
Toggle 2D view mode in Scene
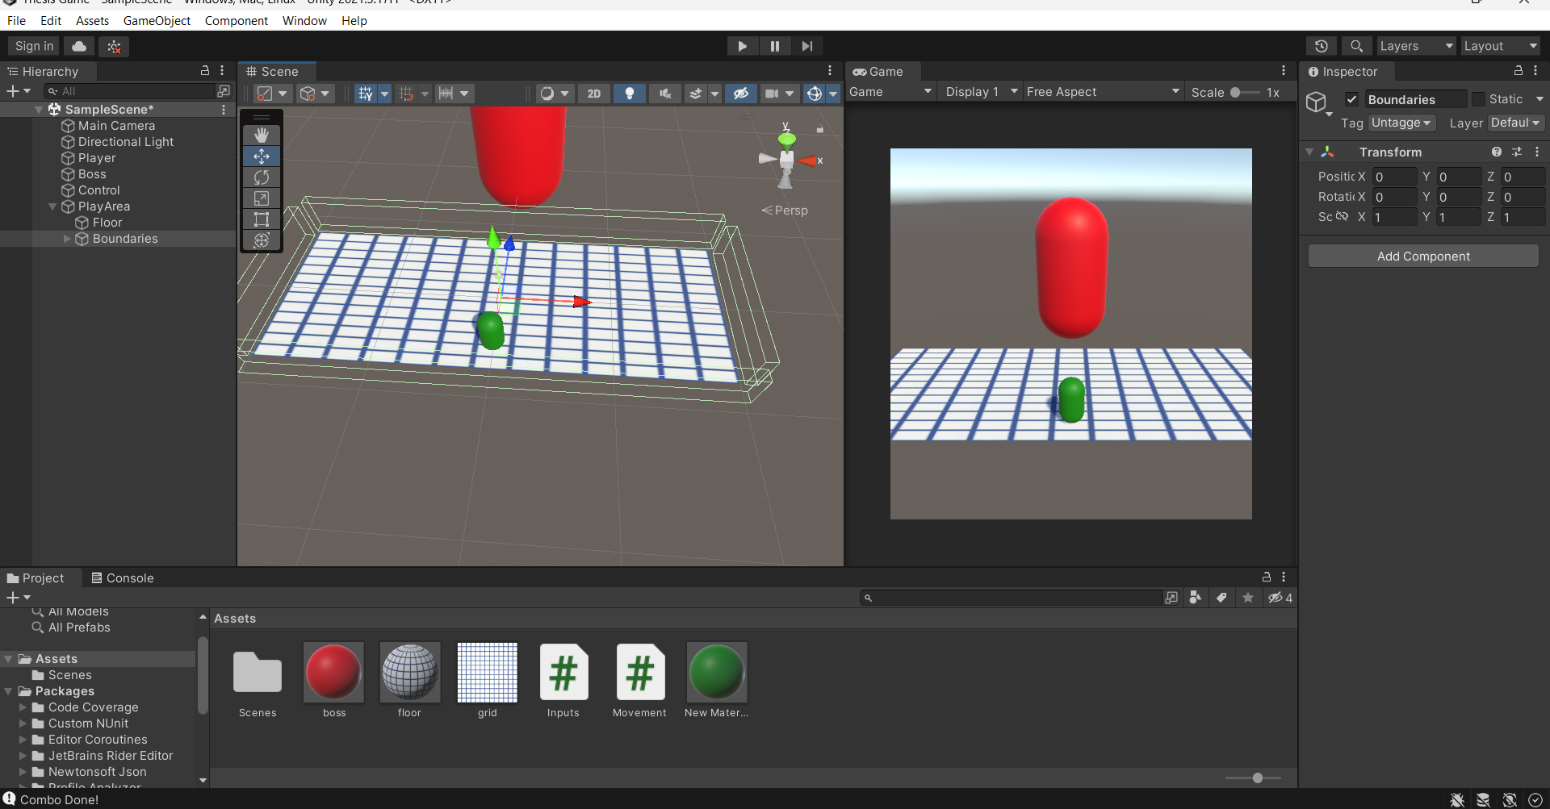(x=593, y=94)
